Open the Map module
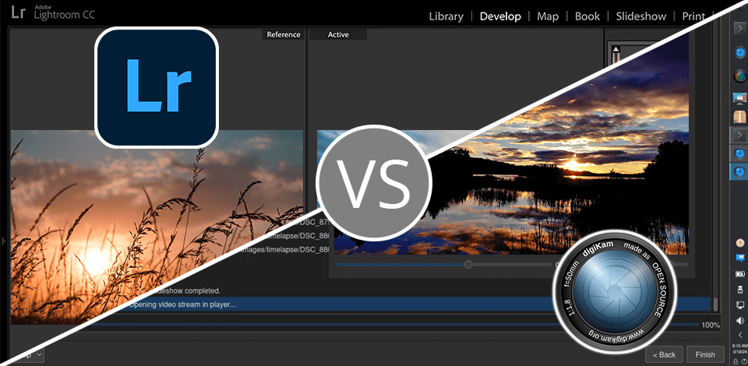This screenshot has width=748, height=366. [548, 16]
